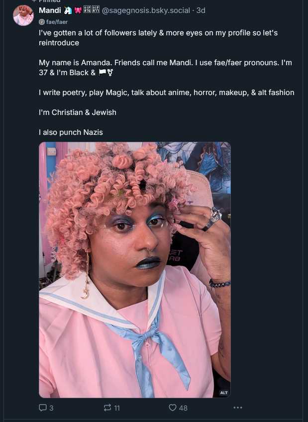Screen dimensions: 308x422
Task: Click the post text starting "I've gotten"
Action: (167, 82)
